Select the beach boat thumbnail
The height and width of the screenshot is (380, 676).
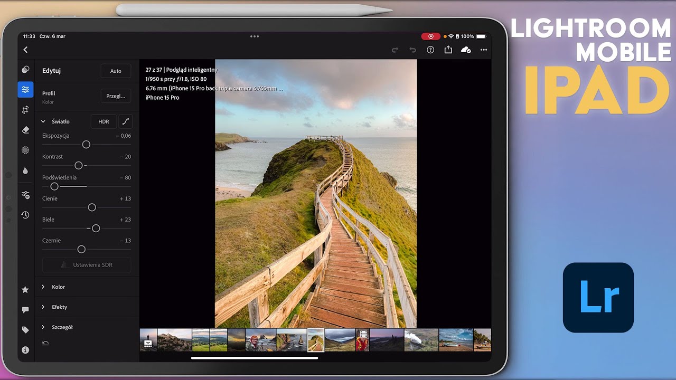(456, 340)
